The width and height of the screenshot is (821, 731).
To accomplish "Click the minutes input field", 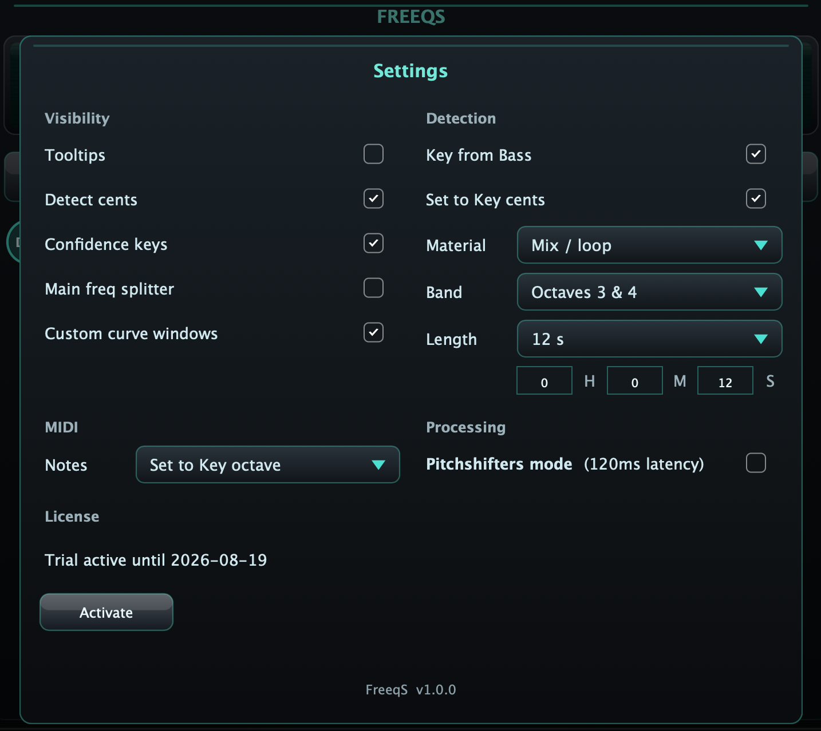I will [635, 381].
